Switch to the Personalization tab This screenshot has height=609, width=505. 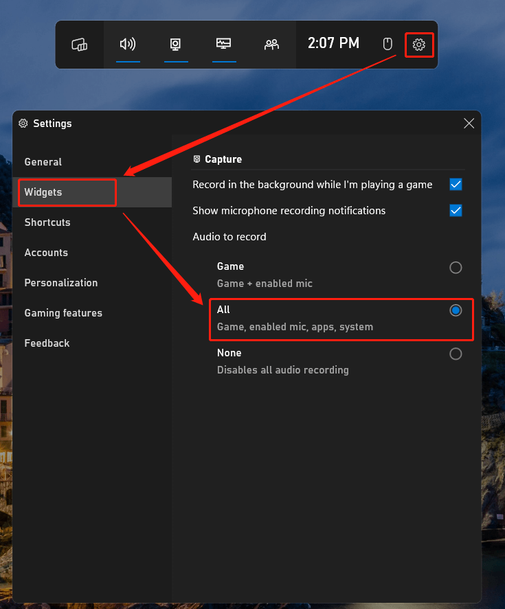[x=92, y=283]
